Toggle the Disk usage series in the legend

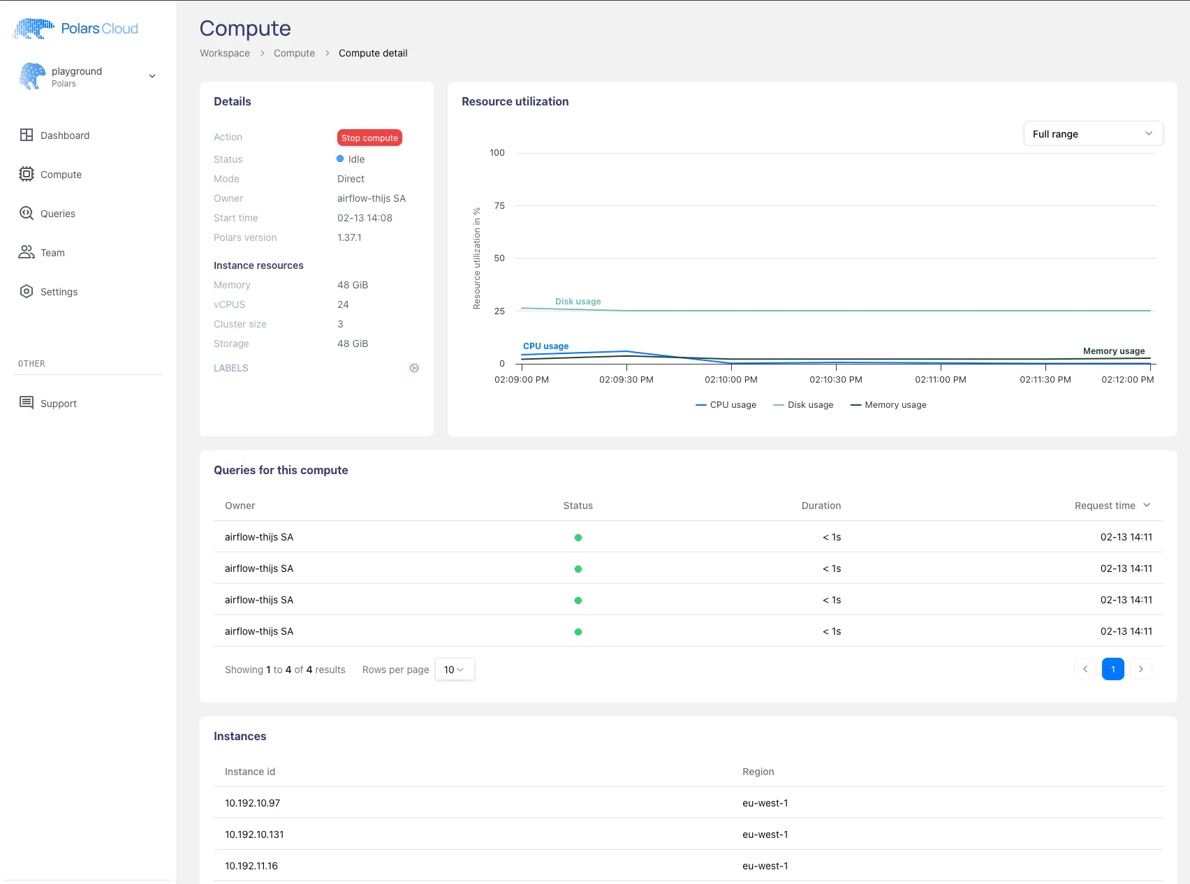pos(804,404)
